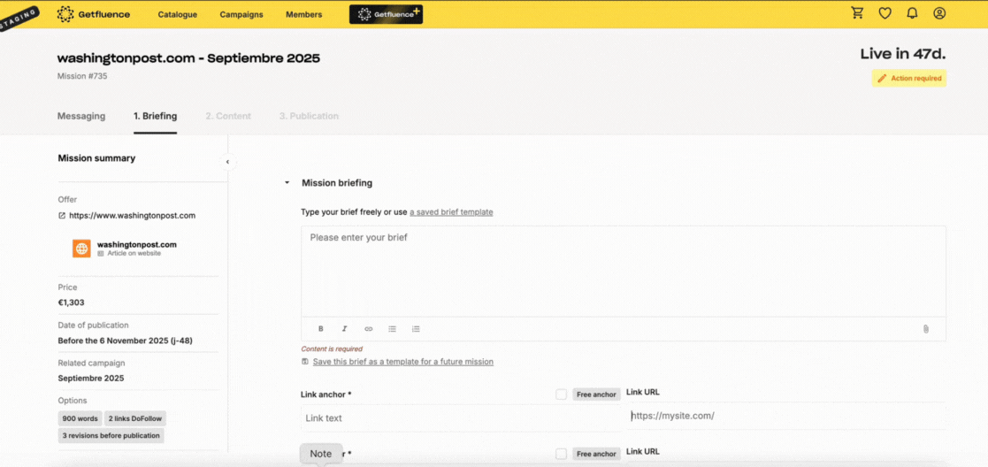
Task: Save this brief as a template
Action: 402,362
